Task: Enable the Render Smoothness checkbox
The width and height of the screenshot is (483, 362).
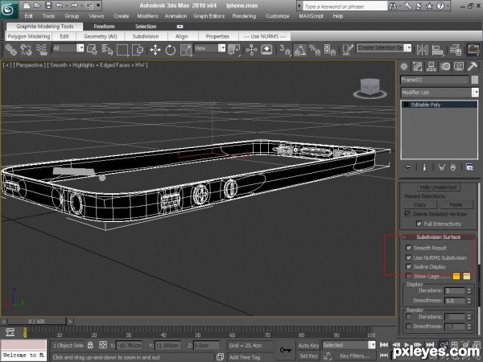Action: click(408, 326)
